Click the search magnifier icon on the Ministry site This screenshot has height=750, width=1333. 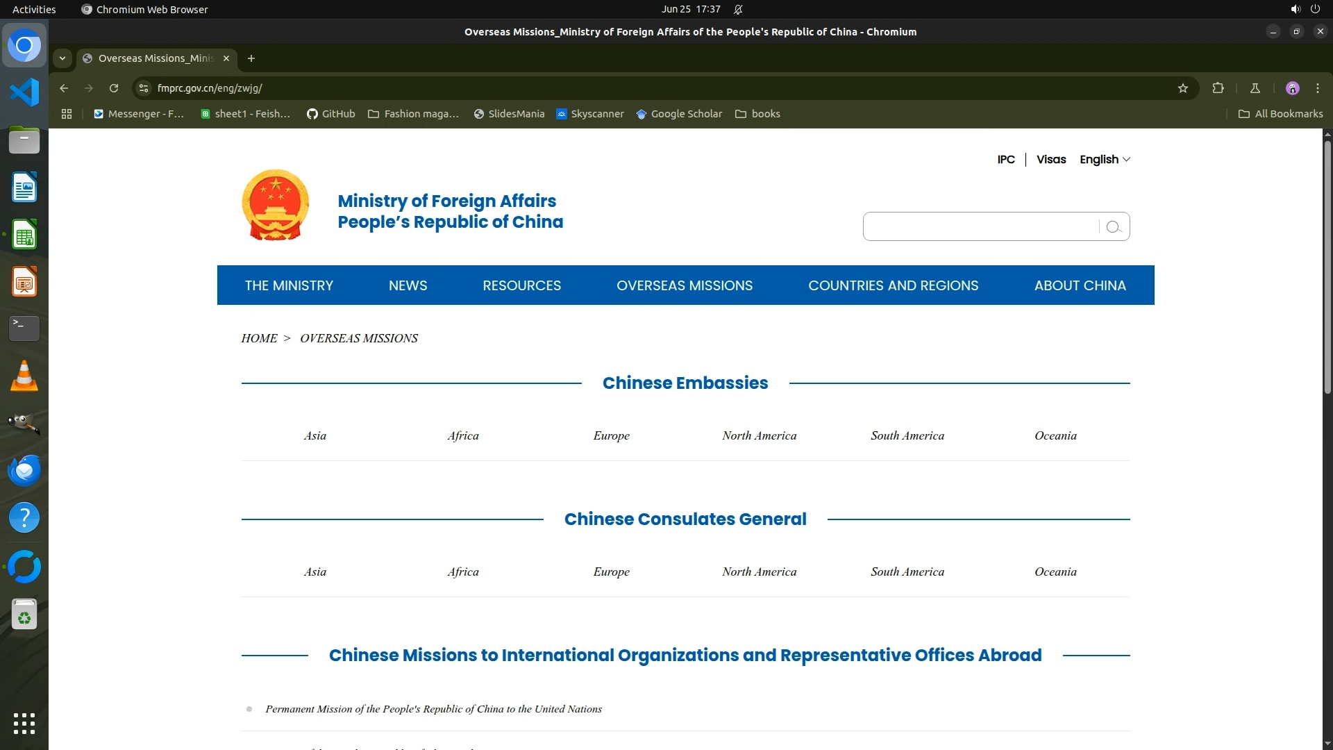tap(1114, 227)
